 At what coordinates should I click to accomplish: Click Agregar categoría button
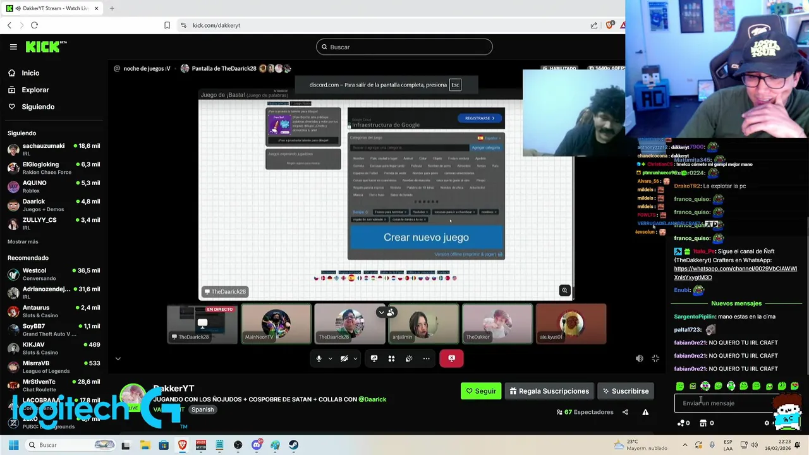485,148
